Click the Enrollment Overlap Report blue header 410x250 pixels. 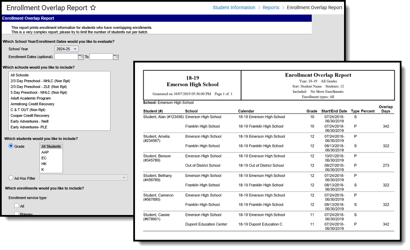pos(157,18)
